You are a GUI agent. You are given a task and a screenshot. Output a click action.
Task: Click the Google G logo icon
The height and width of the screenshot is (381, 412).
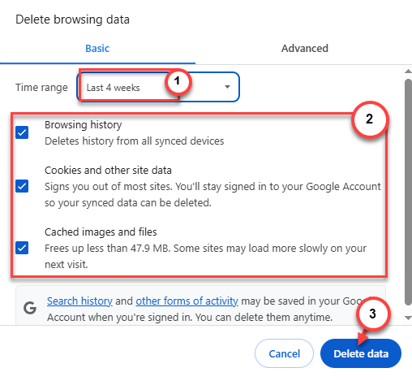[x=30, y=308]
